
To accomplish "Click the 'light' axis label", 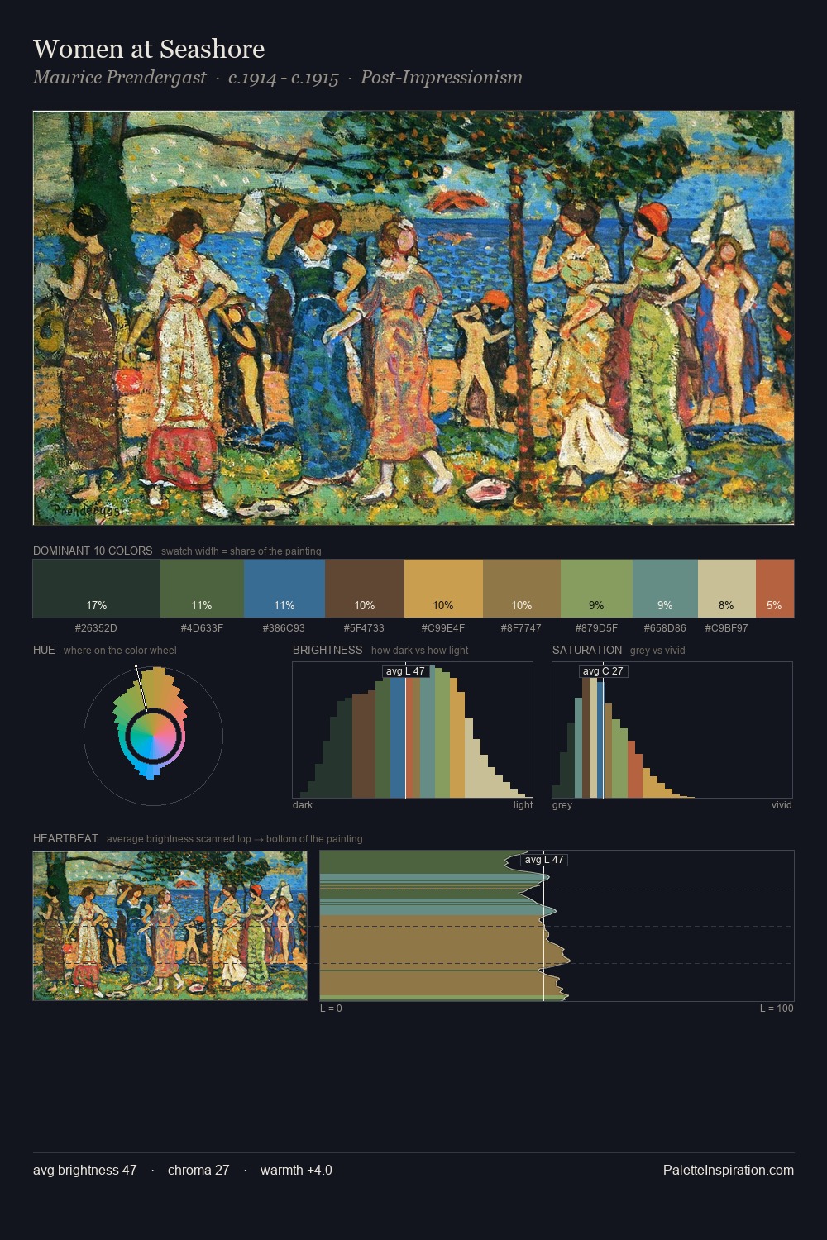I will pyautogui.click(x=523, y=805).
